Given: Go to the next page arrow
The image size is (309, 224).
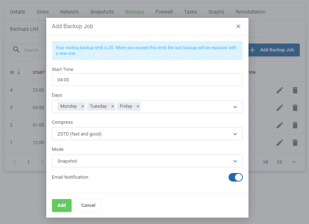Looking at the screenshot, I should point(43,162).
